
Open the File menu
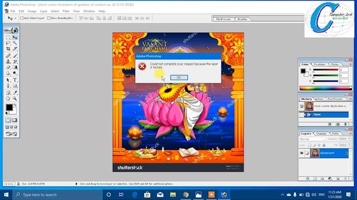coord(13,11)
